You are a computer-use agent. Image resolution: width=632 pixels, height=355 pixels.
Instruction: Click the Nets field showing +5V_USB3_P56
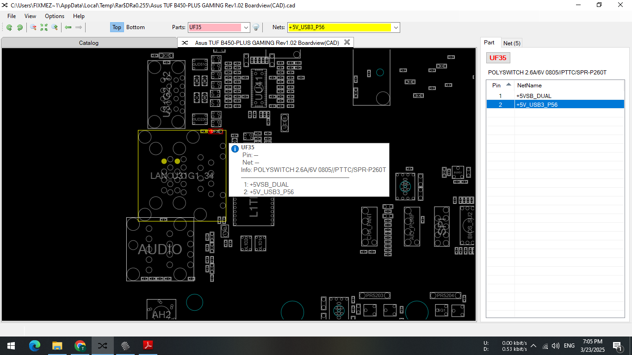pos(340,27)
